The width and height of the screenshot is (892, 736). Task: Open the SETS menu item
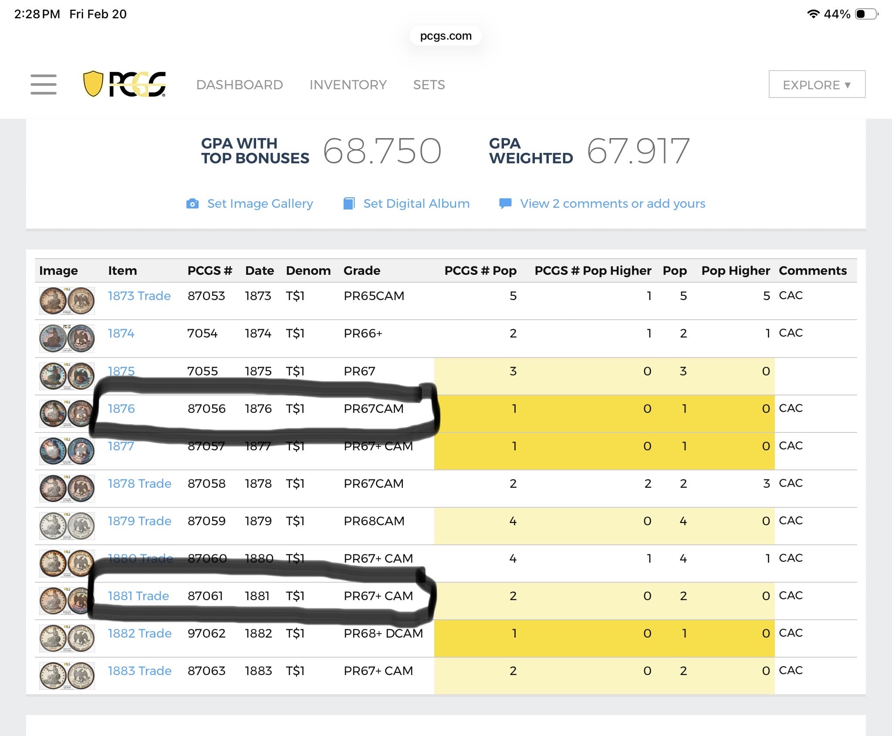point(429,84)
